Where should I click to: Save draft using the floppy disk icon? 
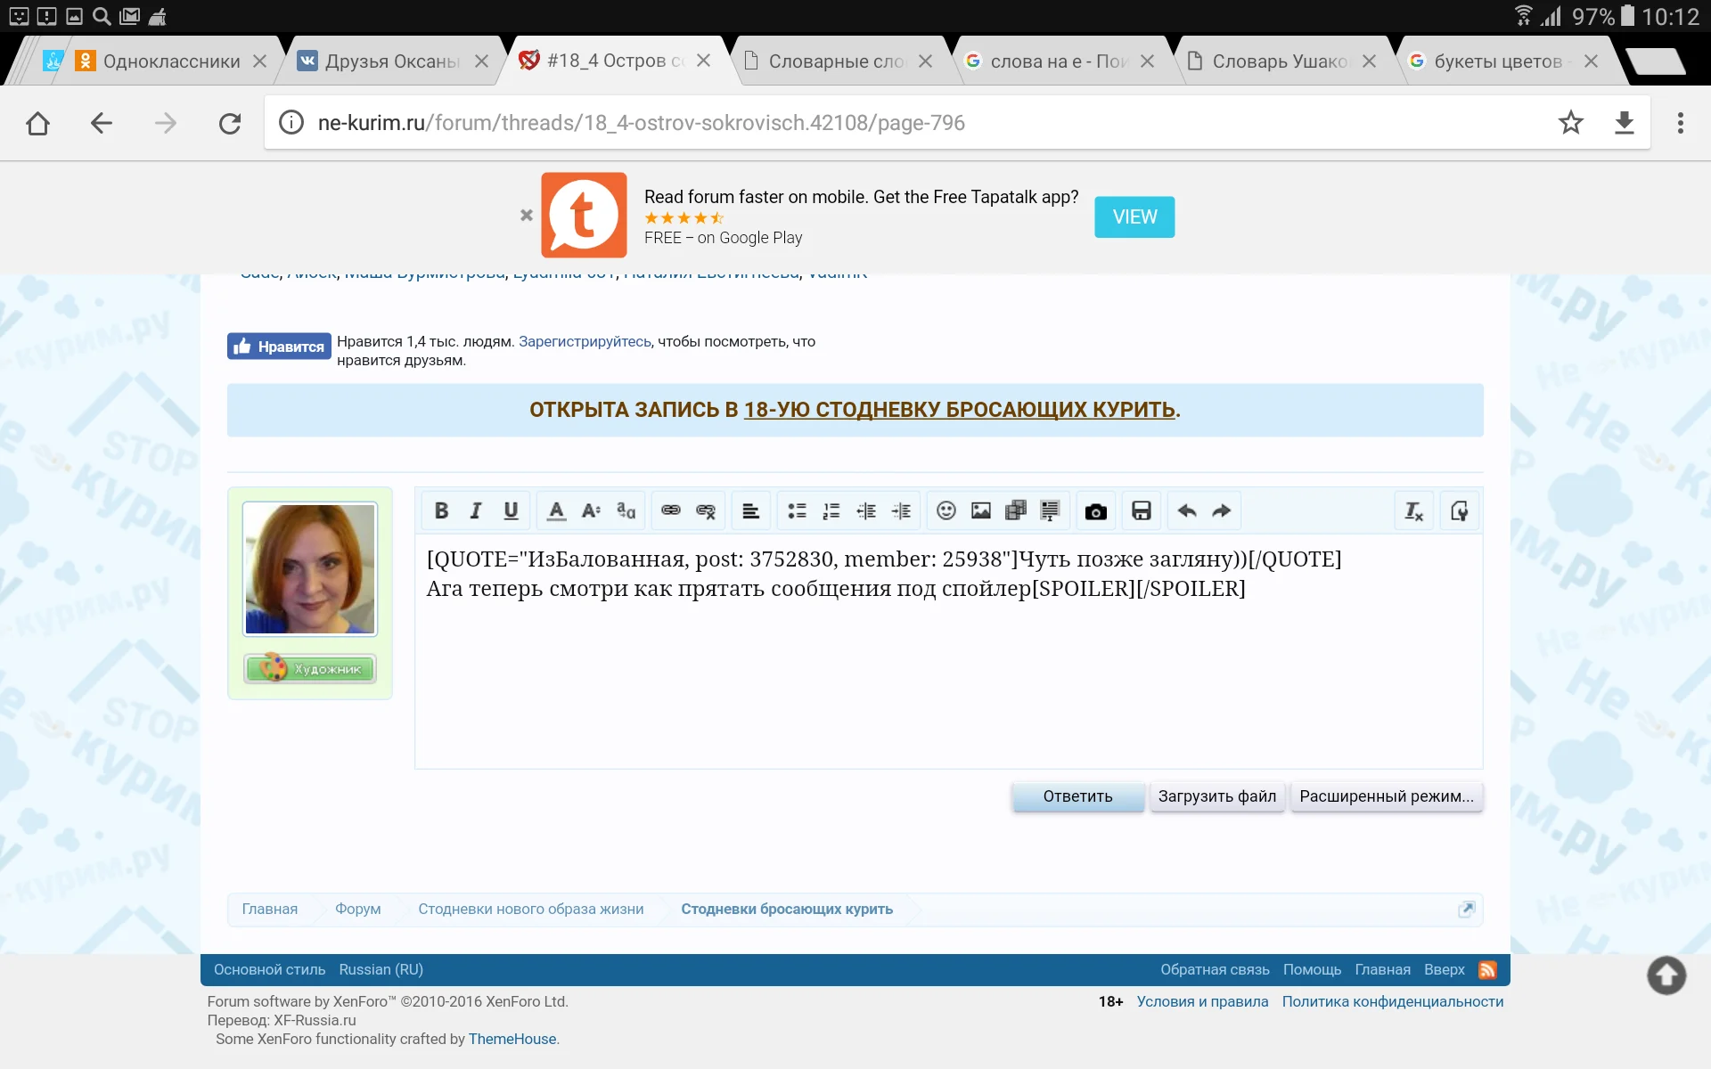tap(1142, 510)
